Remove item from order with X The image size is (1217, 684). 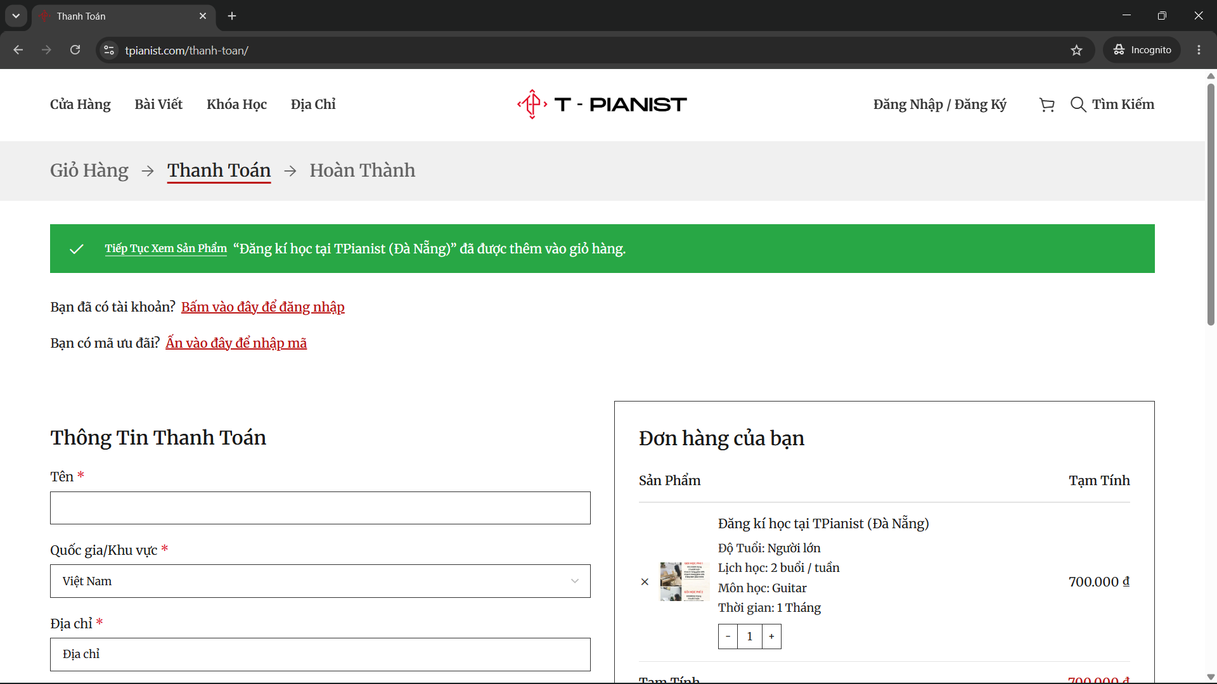tap(645, 581)
